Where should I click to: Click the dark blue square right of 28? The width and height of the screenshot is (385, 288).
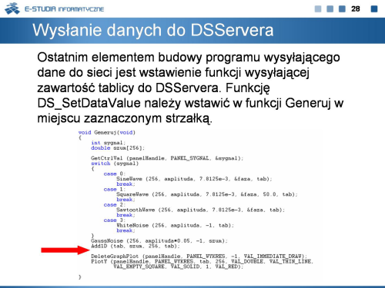374,9
